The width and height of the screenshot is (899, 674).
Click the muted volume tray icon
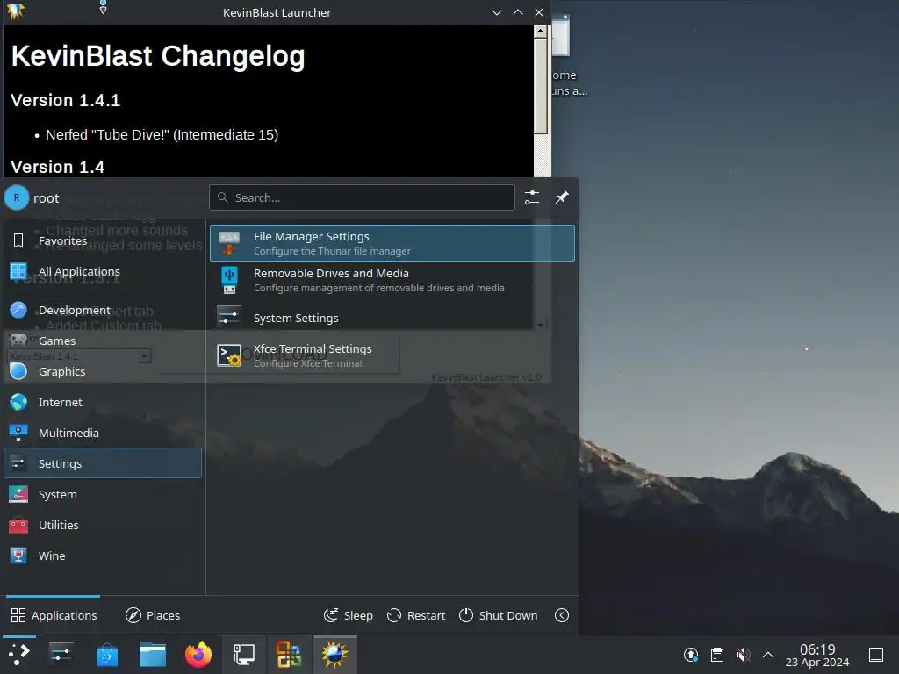point(743,655)
